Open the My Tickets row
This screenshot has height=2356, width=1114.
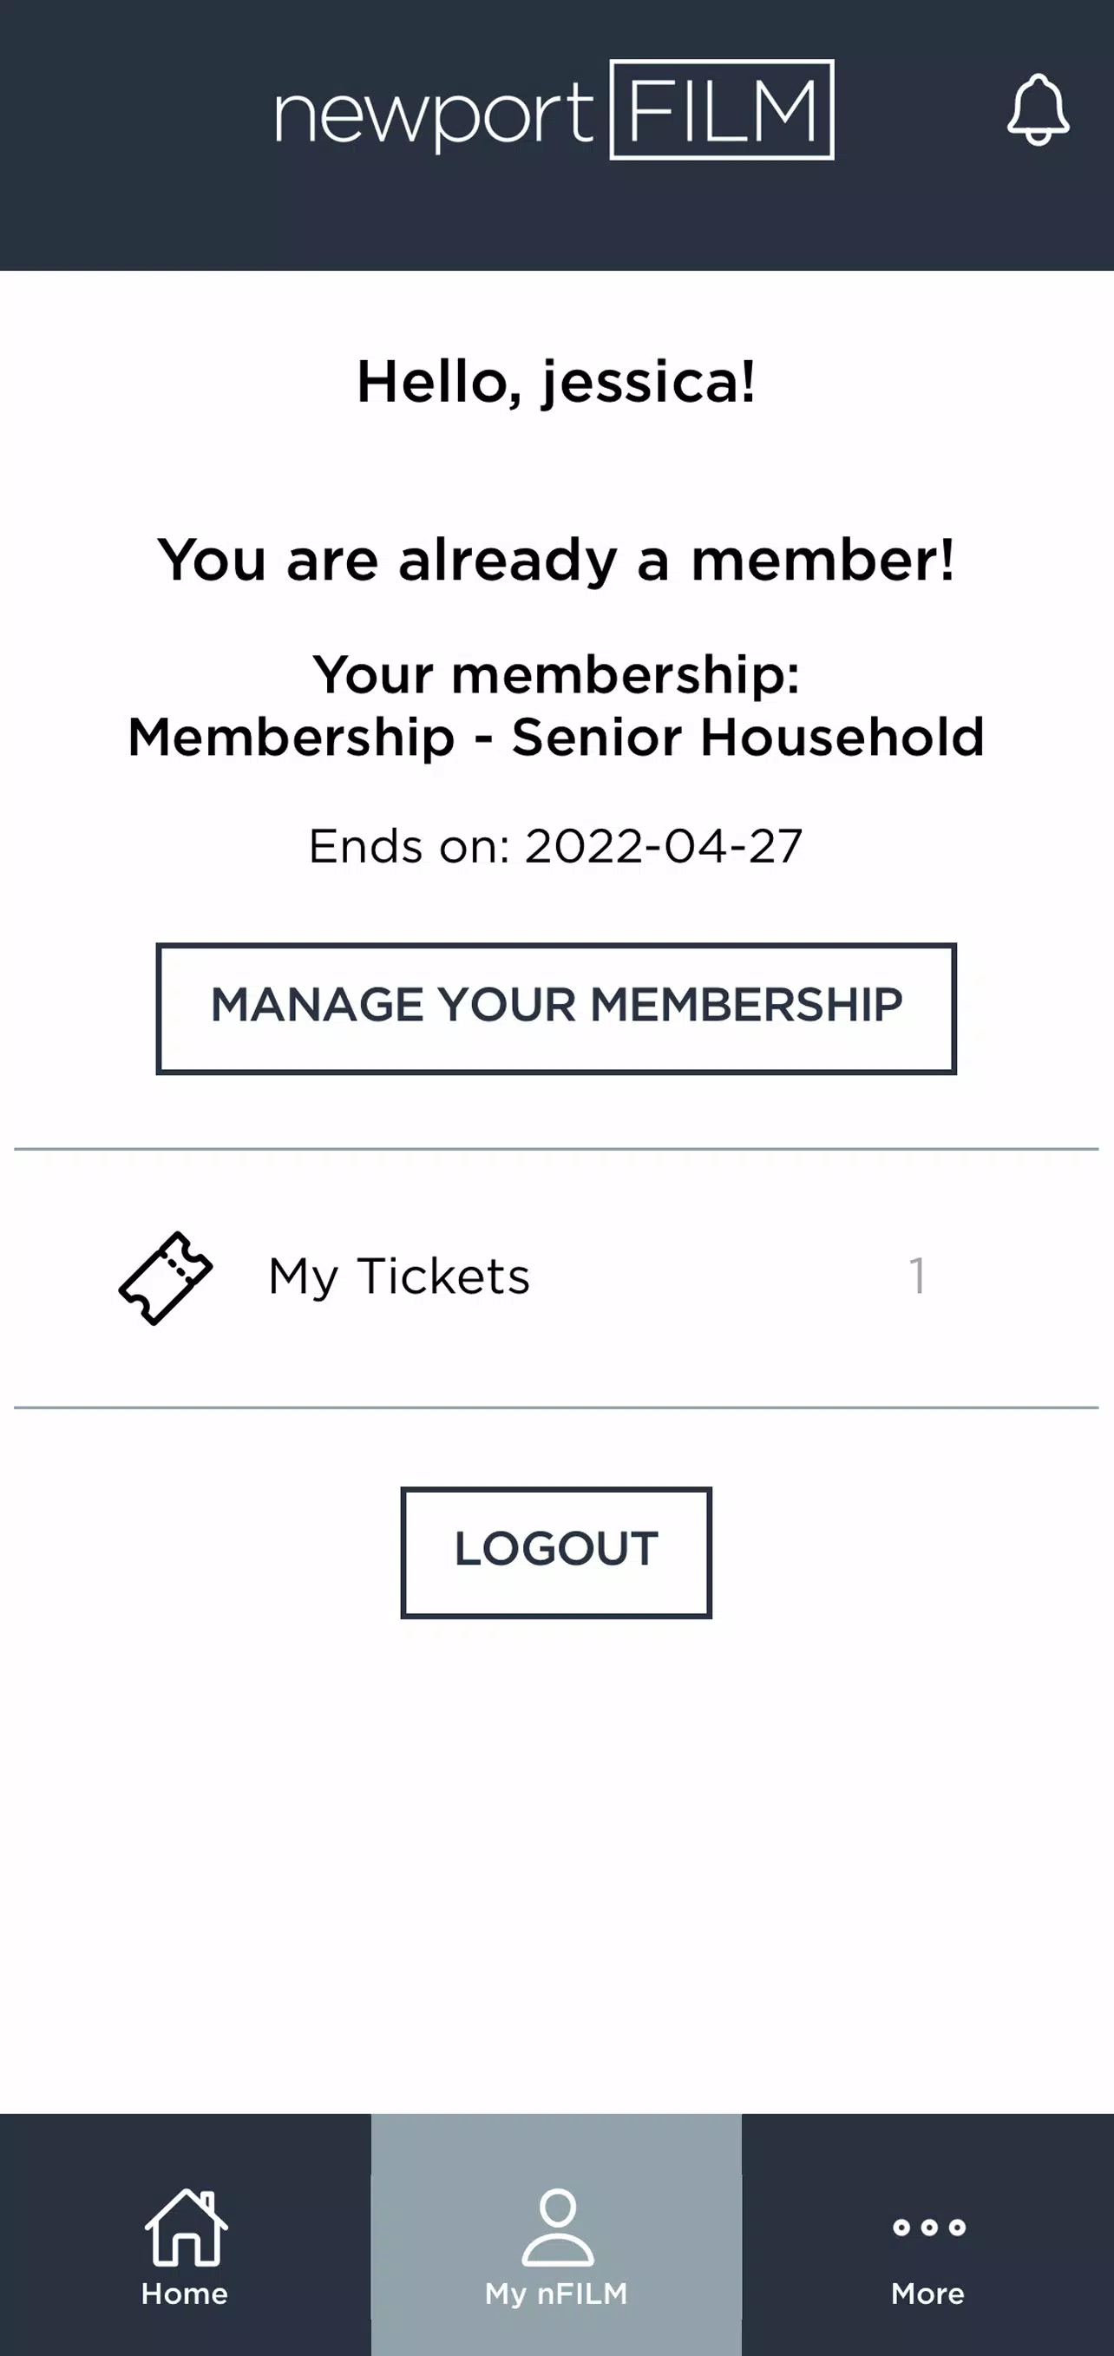tap(556, 1277)
